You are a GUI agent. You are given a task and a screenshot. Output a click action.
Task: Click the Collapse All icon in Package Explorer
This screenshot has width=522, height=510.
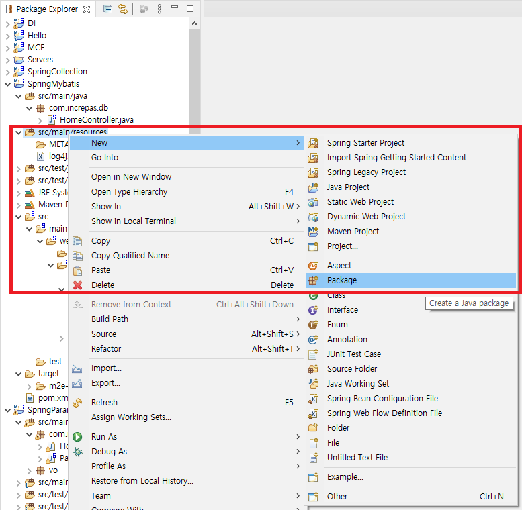tap(107, 9)
